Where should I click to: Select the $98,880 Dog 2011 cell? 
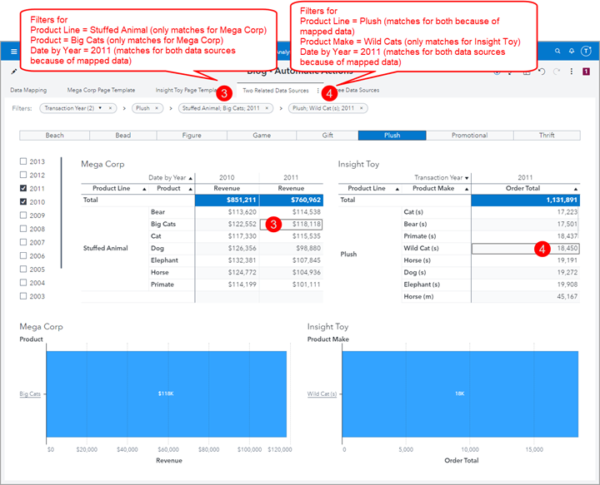(291, 248)
